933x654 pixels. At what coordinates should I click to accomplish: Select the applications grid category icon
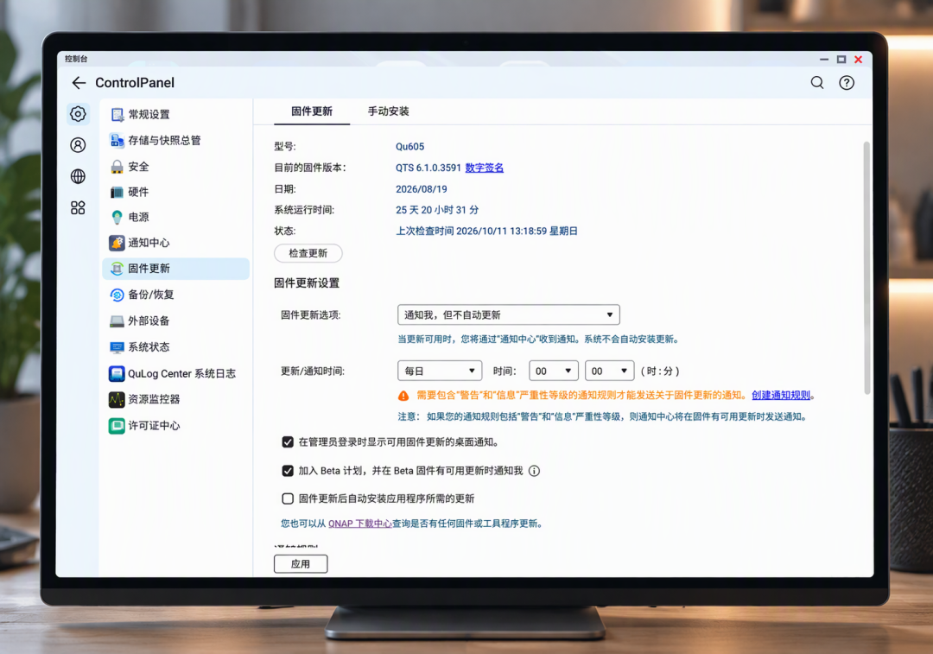click(78, 207)
